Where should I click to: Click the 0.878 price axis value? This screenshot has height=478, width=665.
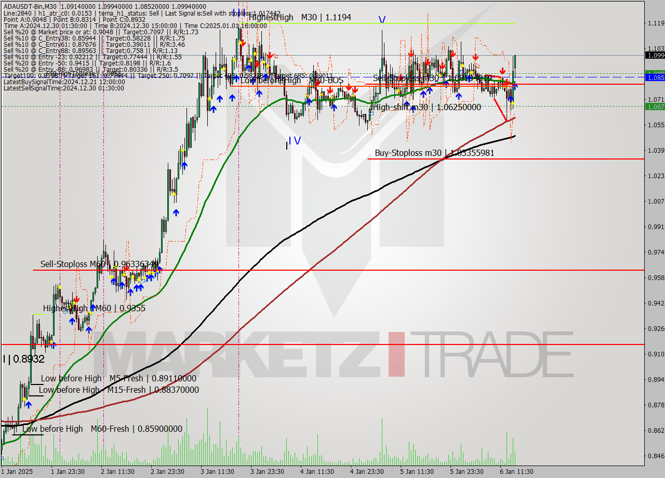[x=656, y=405]
